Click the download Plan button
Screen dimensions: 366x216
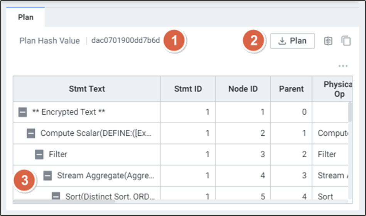(292, 41)
